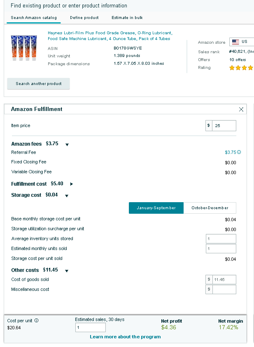
Task: Open the Haynes Lubri-Film product title link
Action: click(x=110, y=35)
